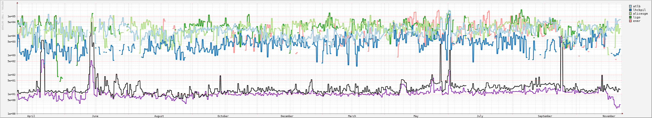Click the lhcbpil dark blue legend swatch
Image resolution: width=652 pixels, height=118 pixels.
pos(631,10)
